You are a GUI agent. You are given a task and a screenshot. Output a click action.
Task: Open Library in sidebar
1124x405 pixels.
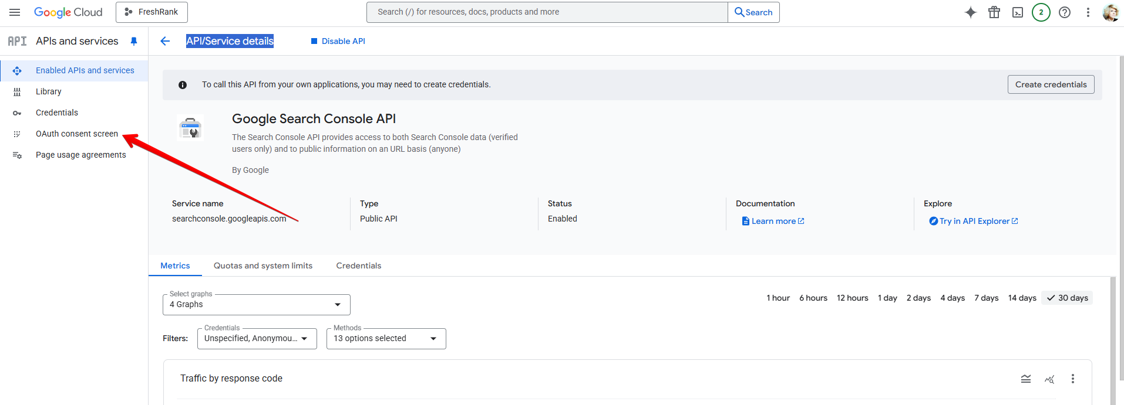pyautogui.click(x=74, y=91)
